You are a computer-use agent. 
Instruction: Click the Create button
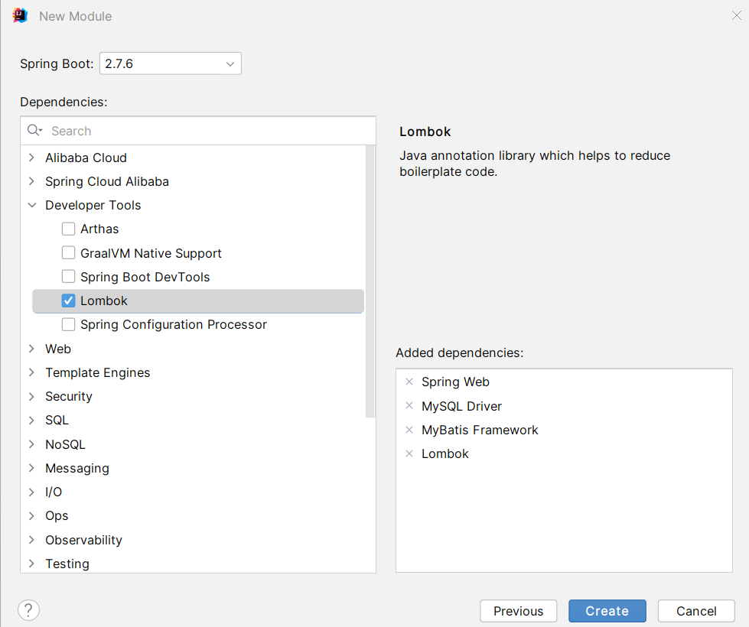click(x=607, y=611)
